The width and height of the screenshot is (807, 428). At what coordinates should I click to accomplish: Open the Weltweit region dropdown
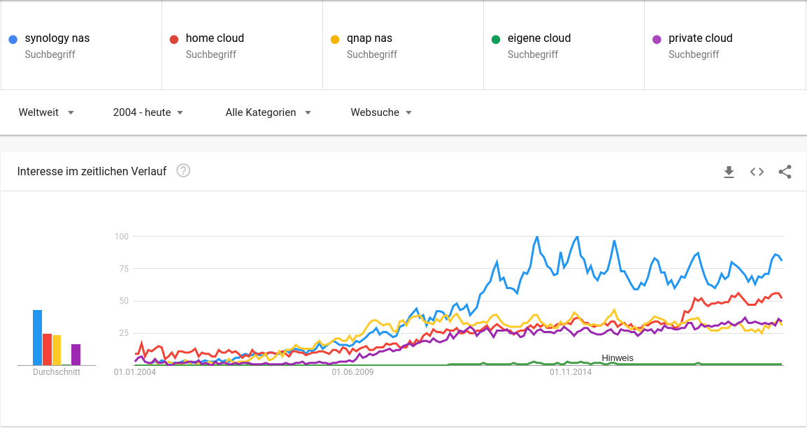coord(46,112)
